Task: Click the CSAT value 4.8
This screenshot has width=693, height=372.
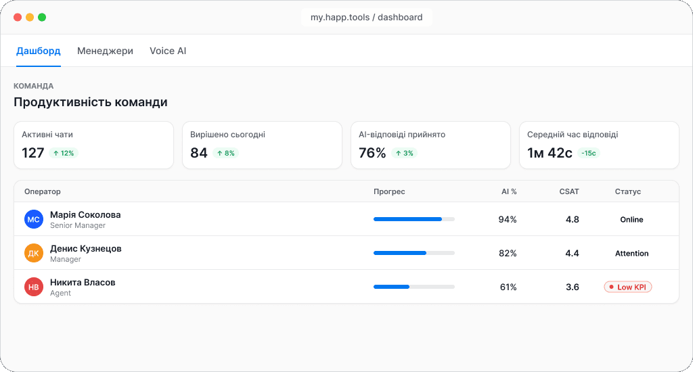Action: pos(573,220)
